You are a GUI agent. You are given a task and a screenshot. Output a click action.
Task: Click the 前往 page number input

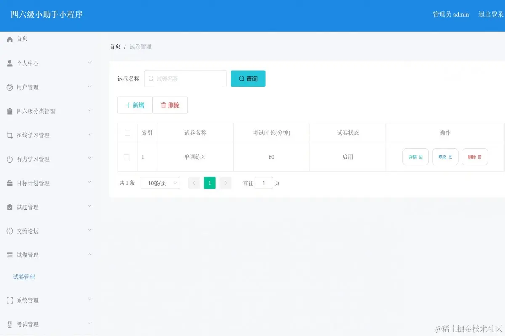[x=264, y=183]
